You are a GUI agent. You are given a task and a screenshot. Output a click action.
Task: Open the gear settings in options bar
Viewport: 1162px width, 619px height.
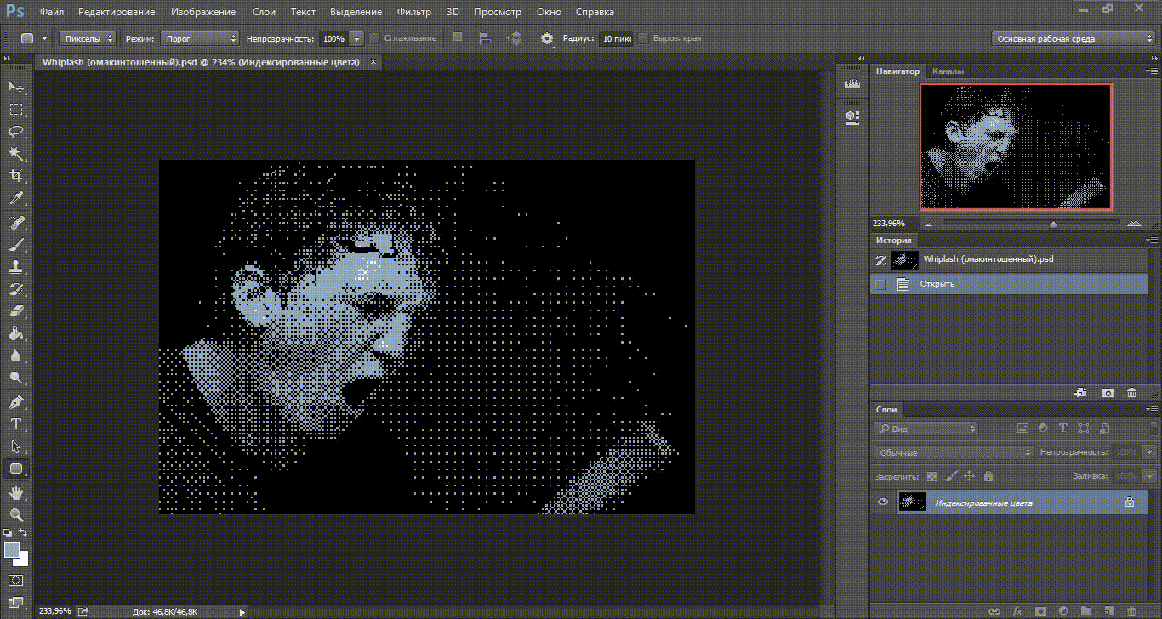pyautogui.click(x=546, y=38)
